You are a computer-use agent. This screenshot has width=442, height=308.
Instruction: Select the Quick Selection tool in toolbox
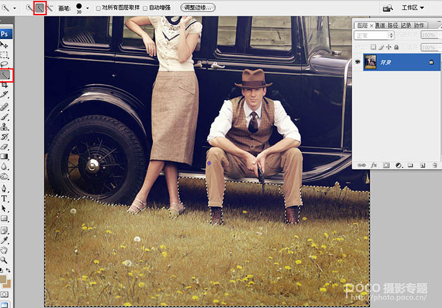click(5, 75)
